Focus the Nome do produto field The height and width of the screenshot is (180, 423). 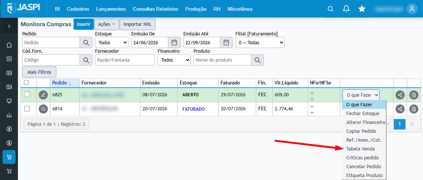222,60
